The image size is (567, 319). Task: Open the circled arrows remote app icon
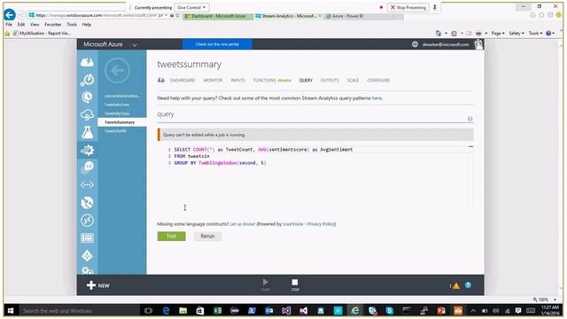(87, 221)
